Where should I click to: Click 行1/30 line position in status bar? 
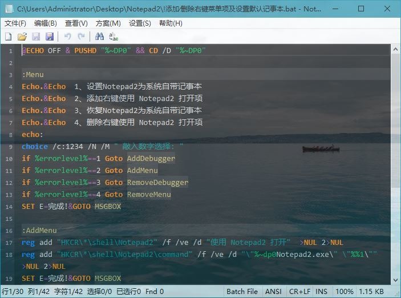(x=13, y=292)
